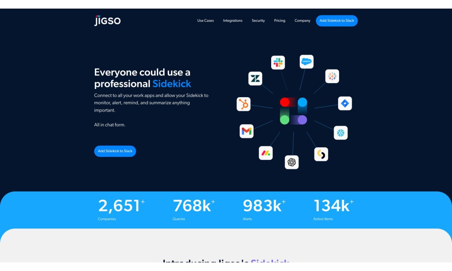Click the Snowflake icon

pos(341,133)
